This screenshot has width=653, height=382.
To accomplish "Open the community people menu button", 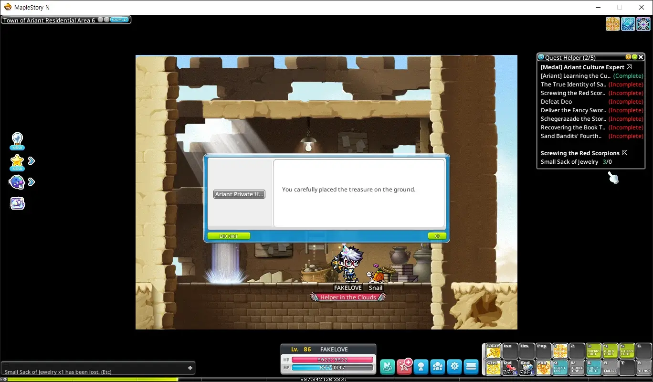I will (438, 366).
